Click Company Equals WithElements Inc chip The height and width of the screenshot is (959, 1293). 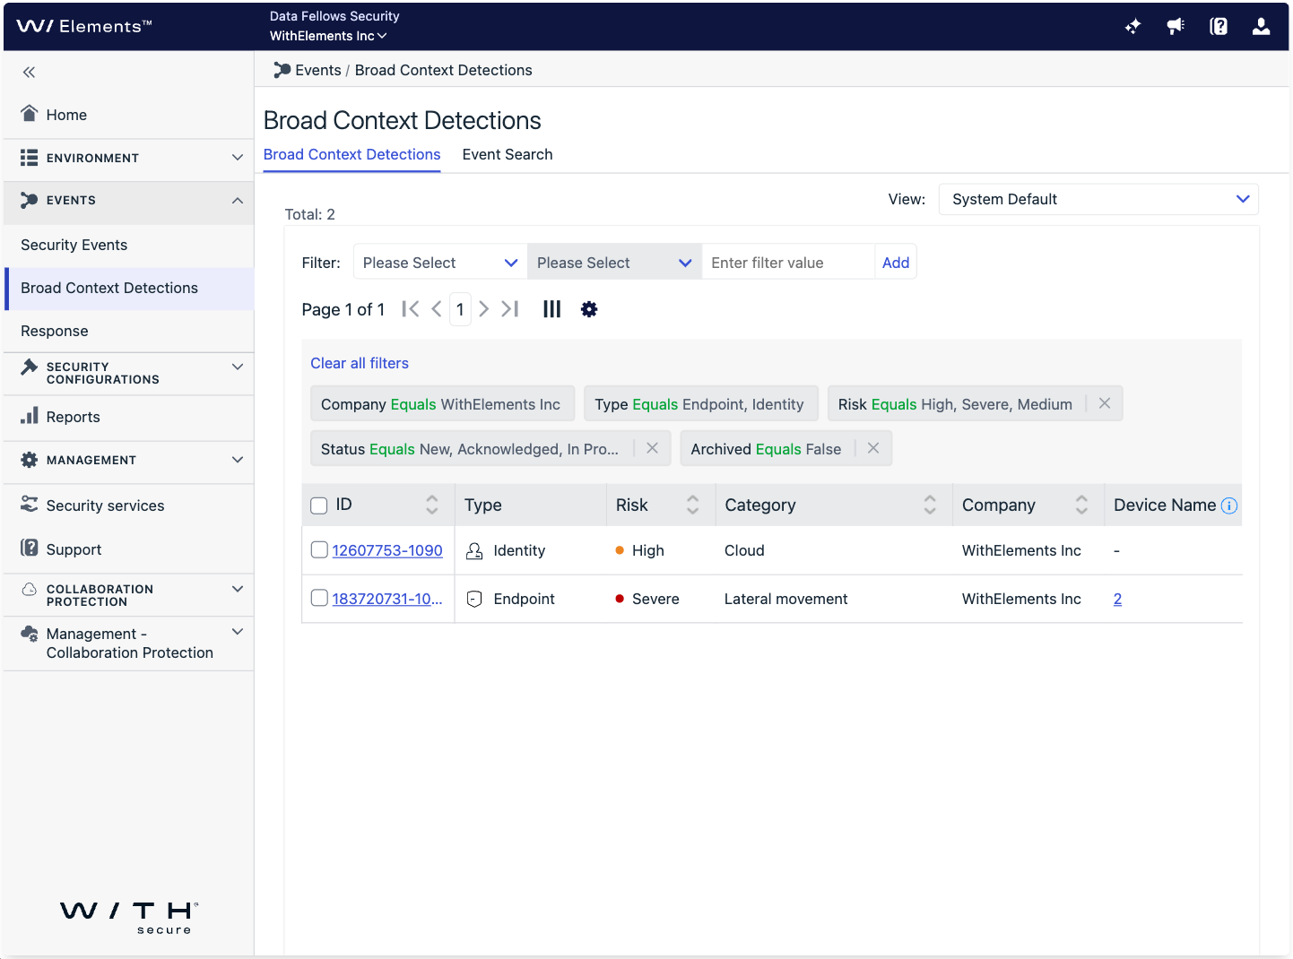pyautogui.click(x=442, y=403)
